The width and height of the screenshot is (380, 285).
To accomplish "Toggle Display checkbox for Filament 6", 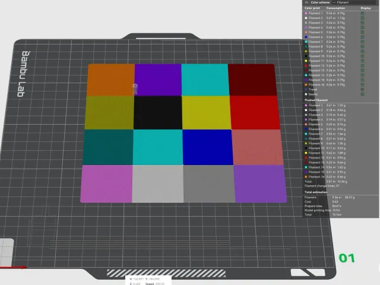I will [x=362, y=37].
